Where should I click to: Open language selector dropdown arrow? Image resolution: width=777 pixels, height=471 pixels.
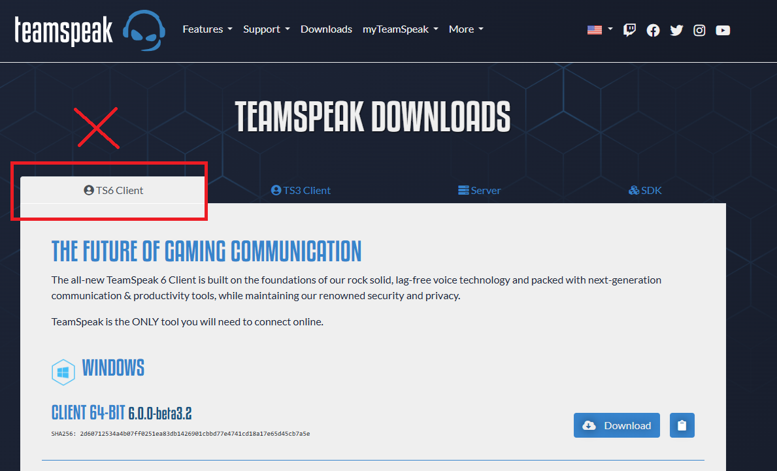pyautogui.click(x=610, y=29)
